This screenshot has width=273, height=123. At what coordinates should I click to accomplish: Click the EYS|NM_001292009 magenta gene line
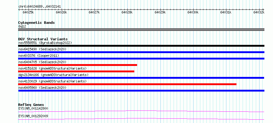141,119
